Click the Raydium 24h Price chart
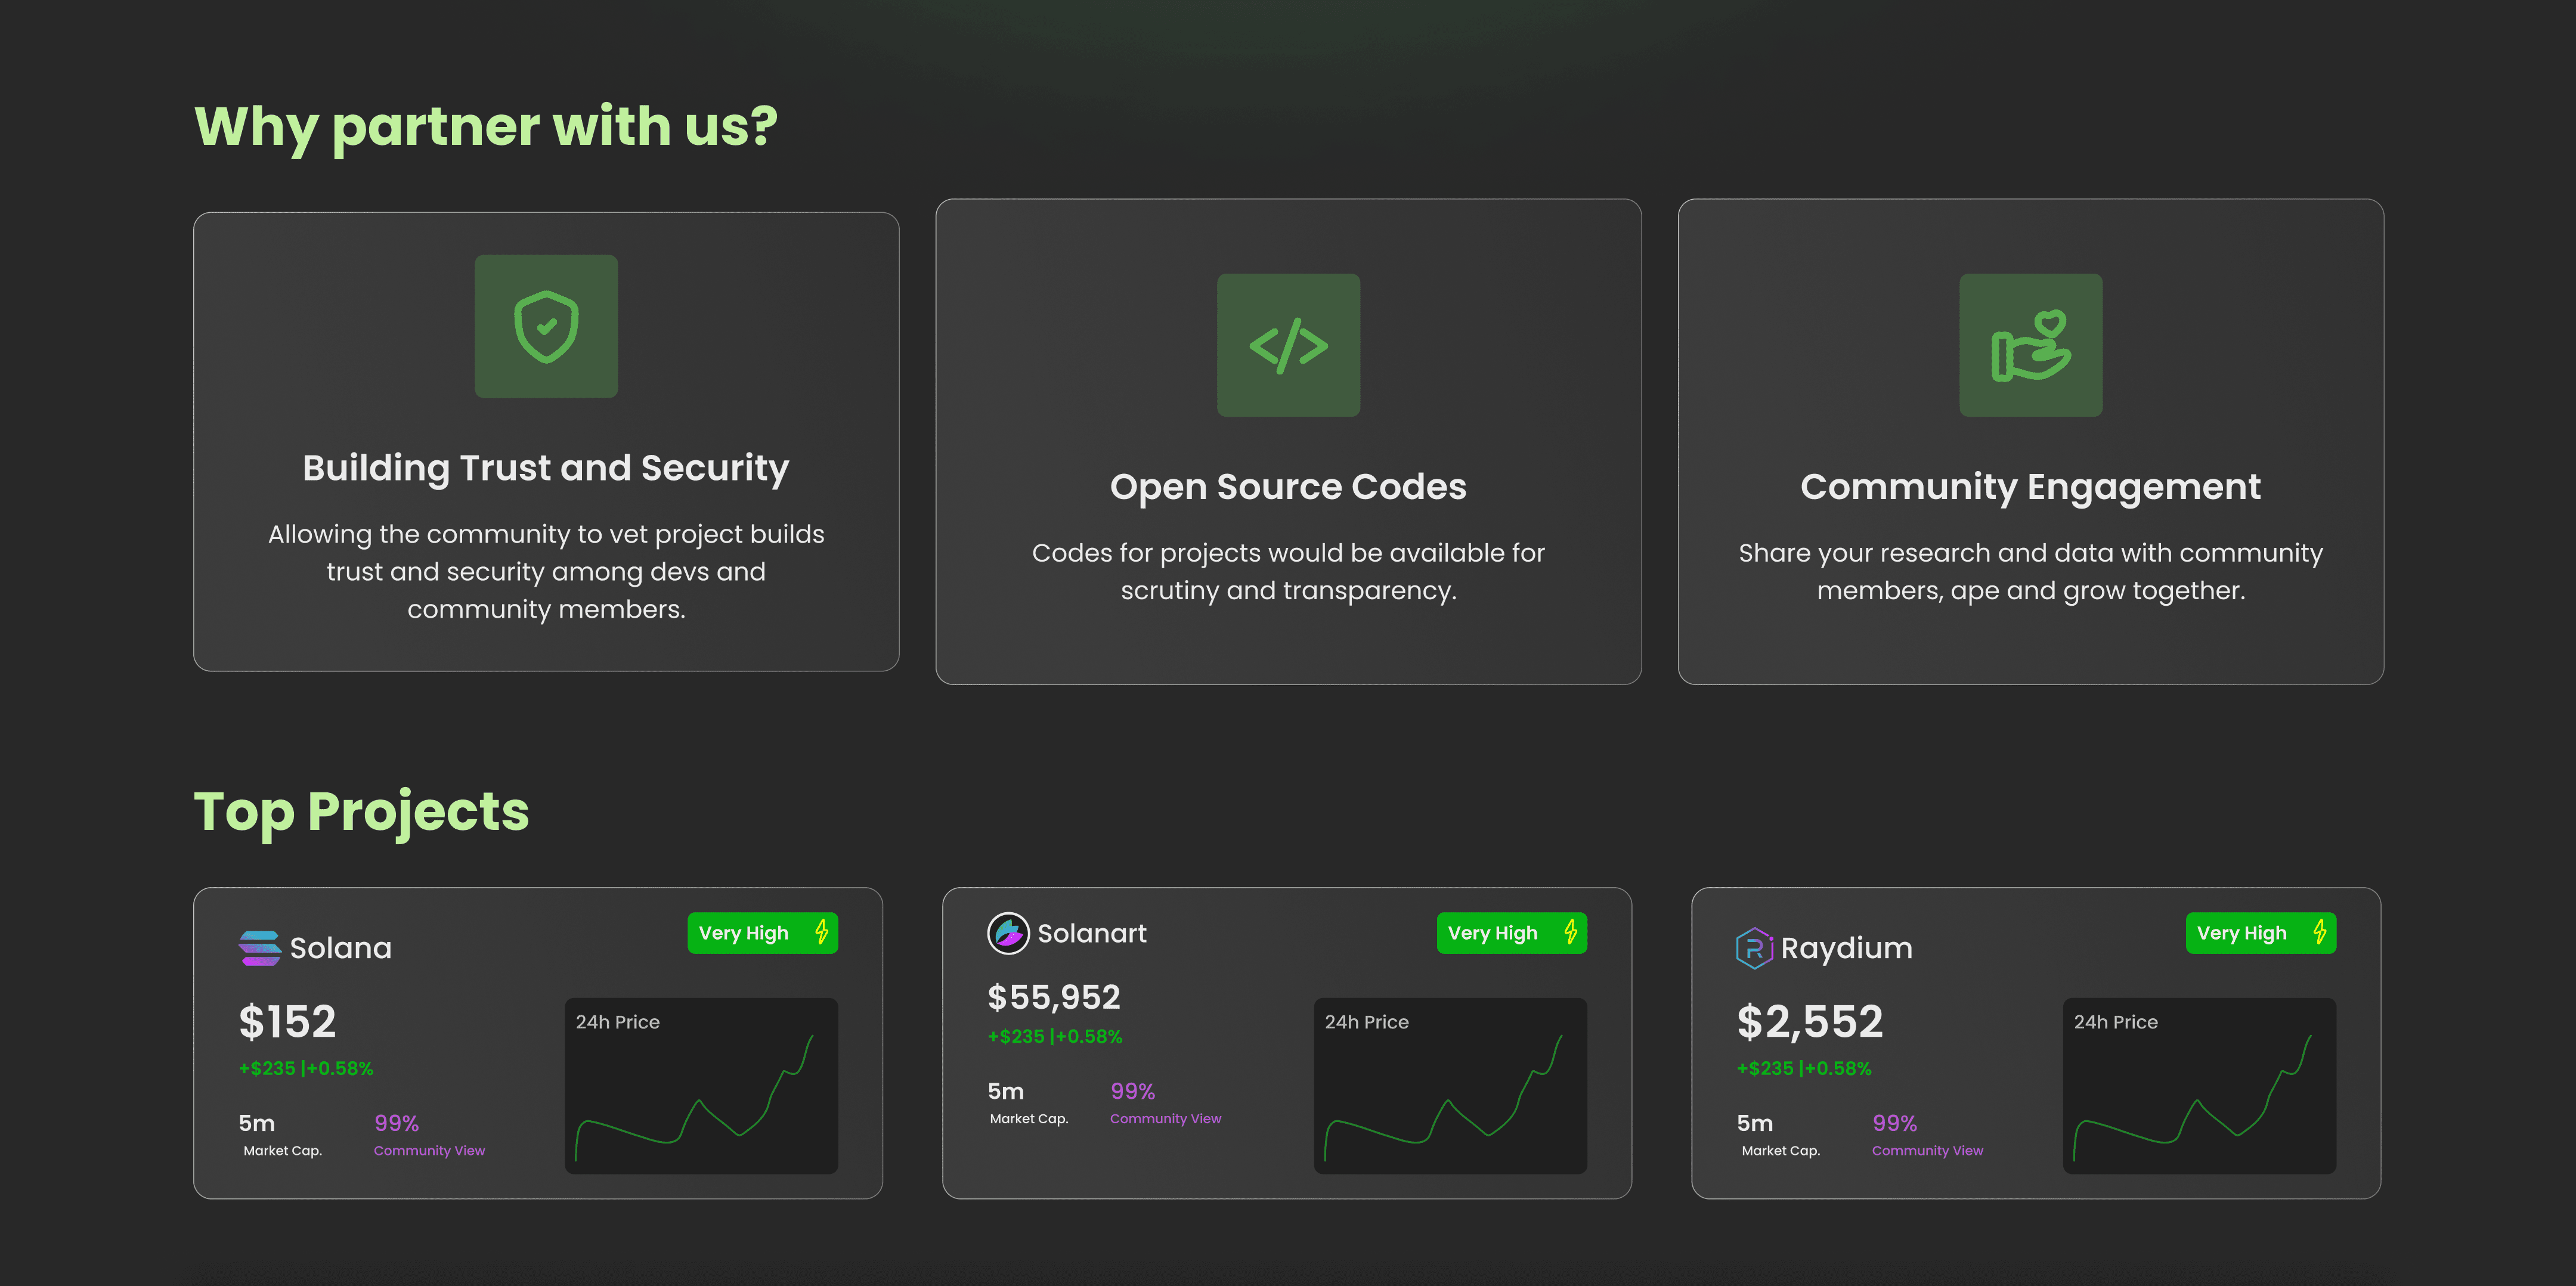This screenshot has height=1286, width=2576. point(2199,1086)
